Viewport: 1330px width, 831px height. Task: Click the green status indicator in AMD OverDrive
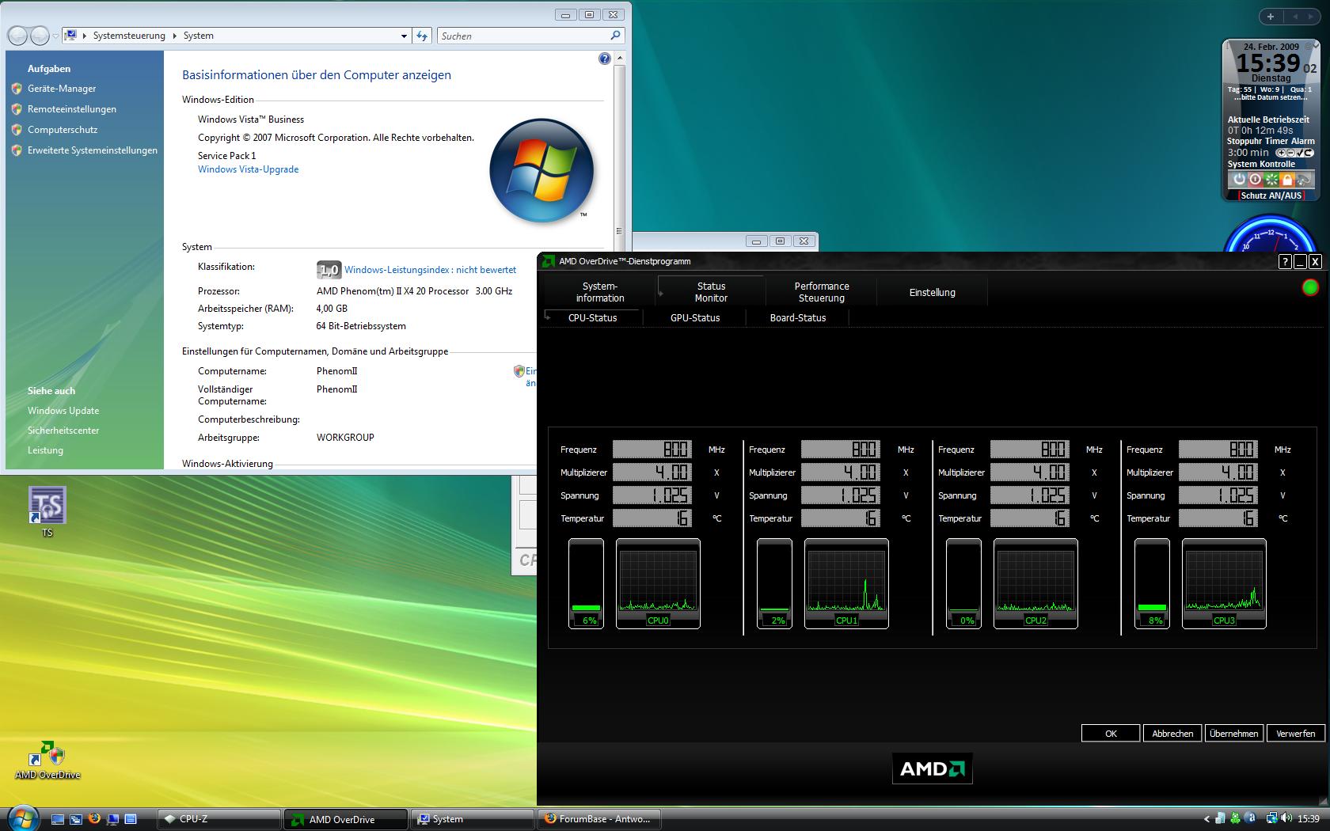click(x=1310, y=287)
